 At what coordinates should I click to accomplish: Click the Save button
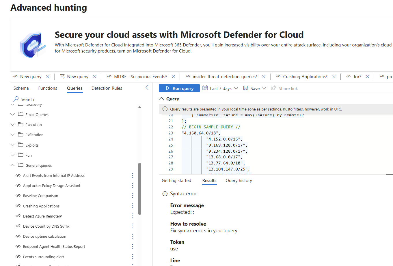tap(251, 88)
